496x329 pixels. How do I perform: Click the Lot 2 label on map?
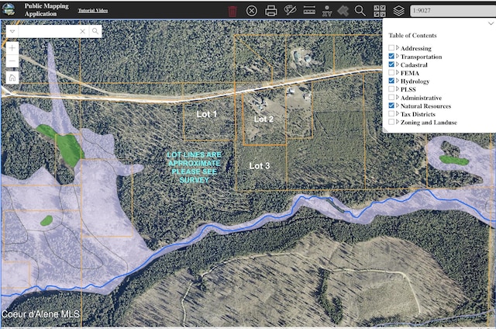tap(263, 119)
